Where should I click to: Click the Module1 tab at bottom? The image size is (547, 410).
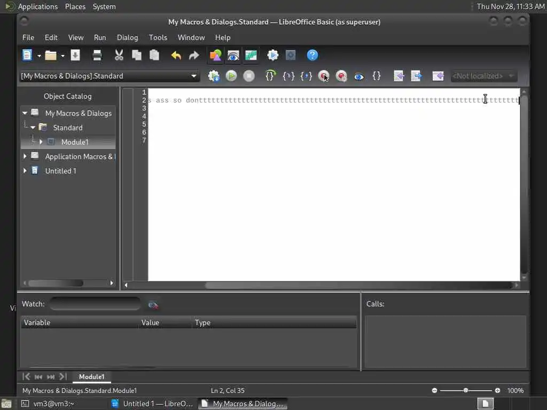tap(91, 376)
